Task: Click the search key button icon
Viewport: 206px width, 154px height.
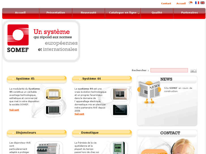Action: [194, 71]
